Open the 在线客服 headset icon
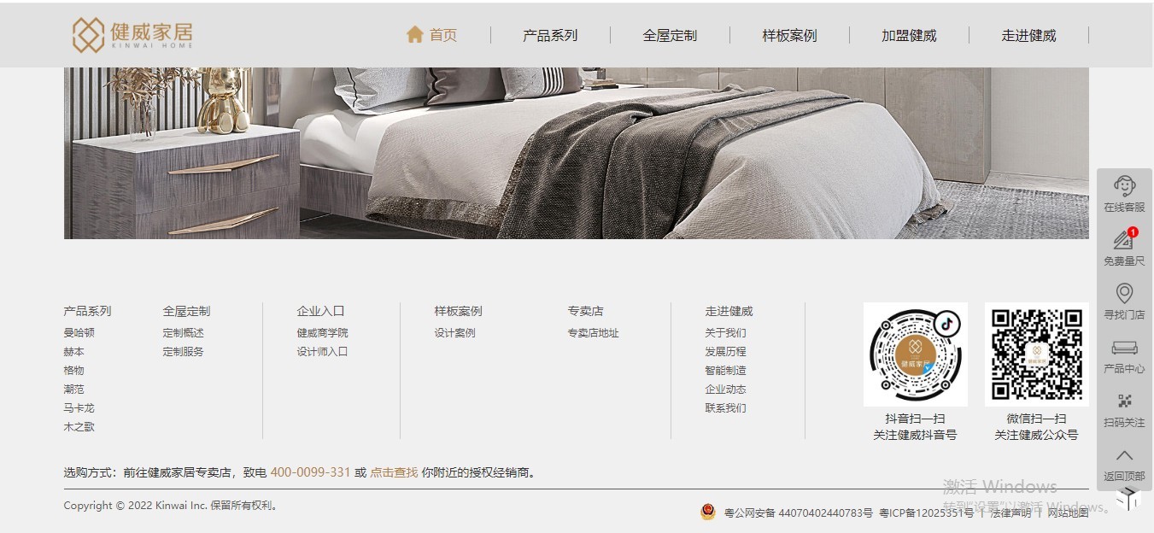The width and height of the screenshot is (1154, 533). pyautogui.click(x=1124, y=185)
